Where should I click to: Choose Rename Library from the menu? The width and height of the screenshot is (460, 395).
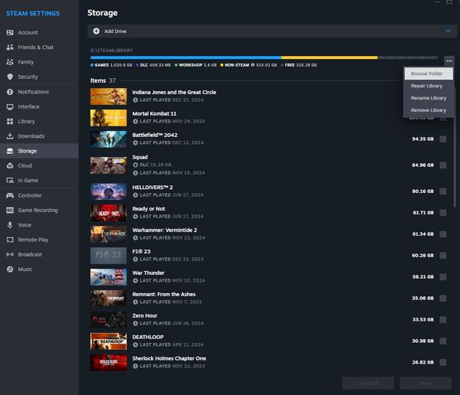(429, 98)
